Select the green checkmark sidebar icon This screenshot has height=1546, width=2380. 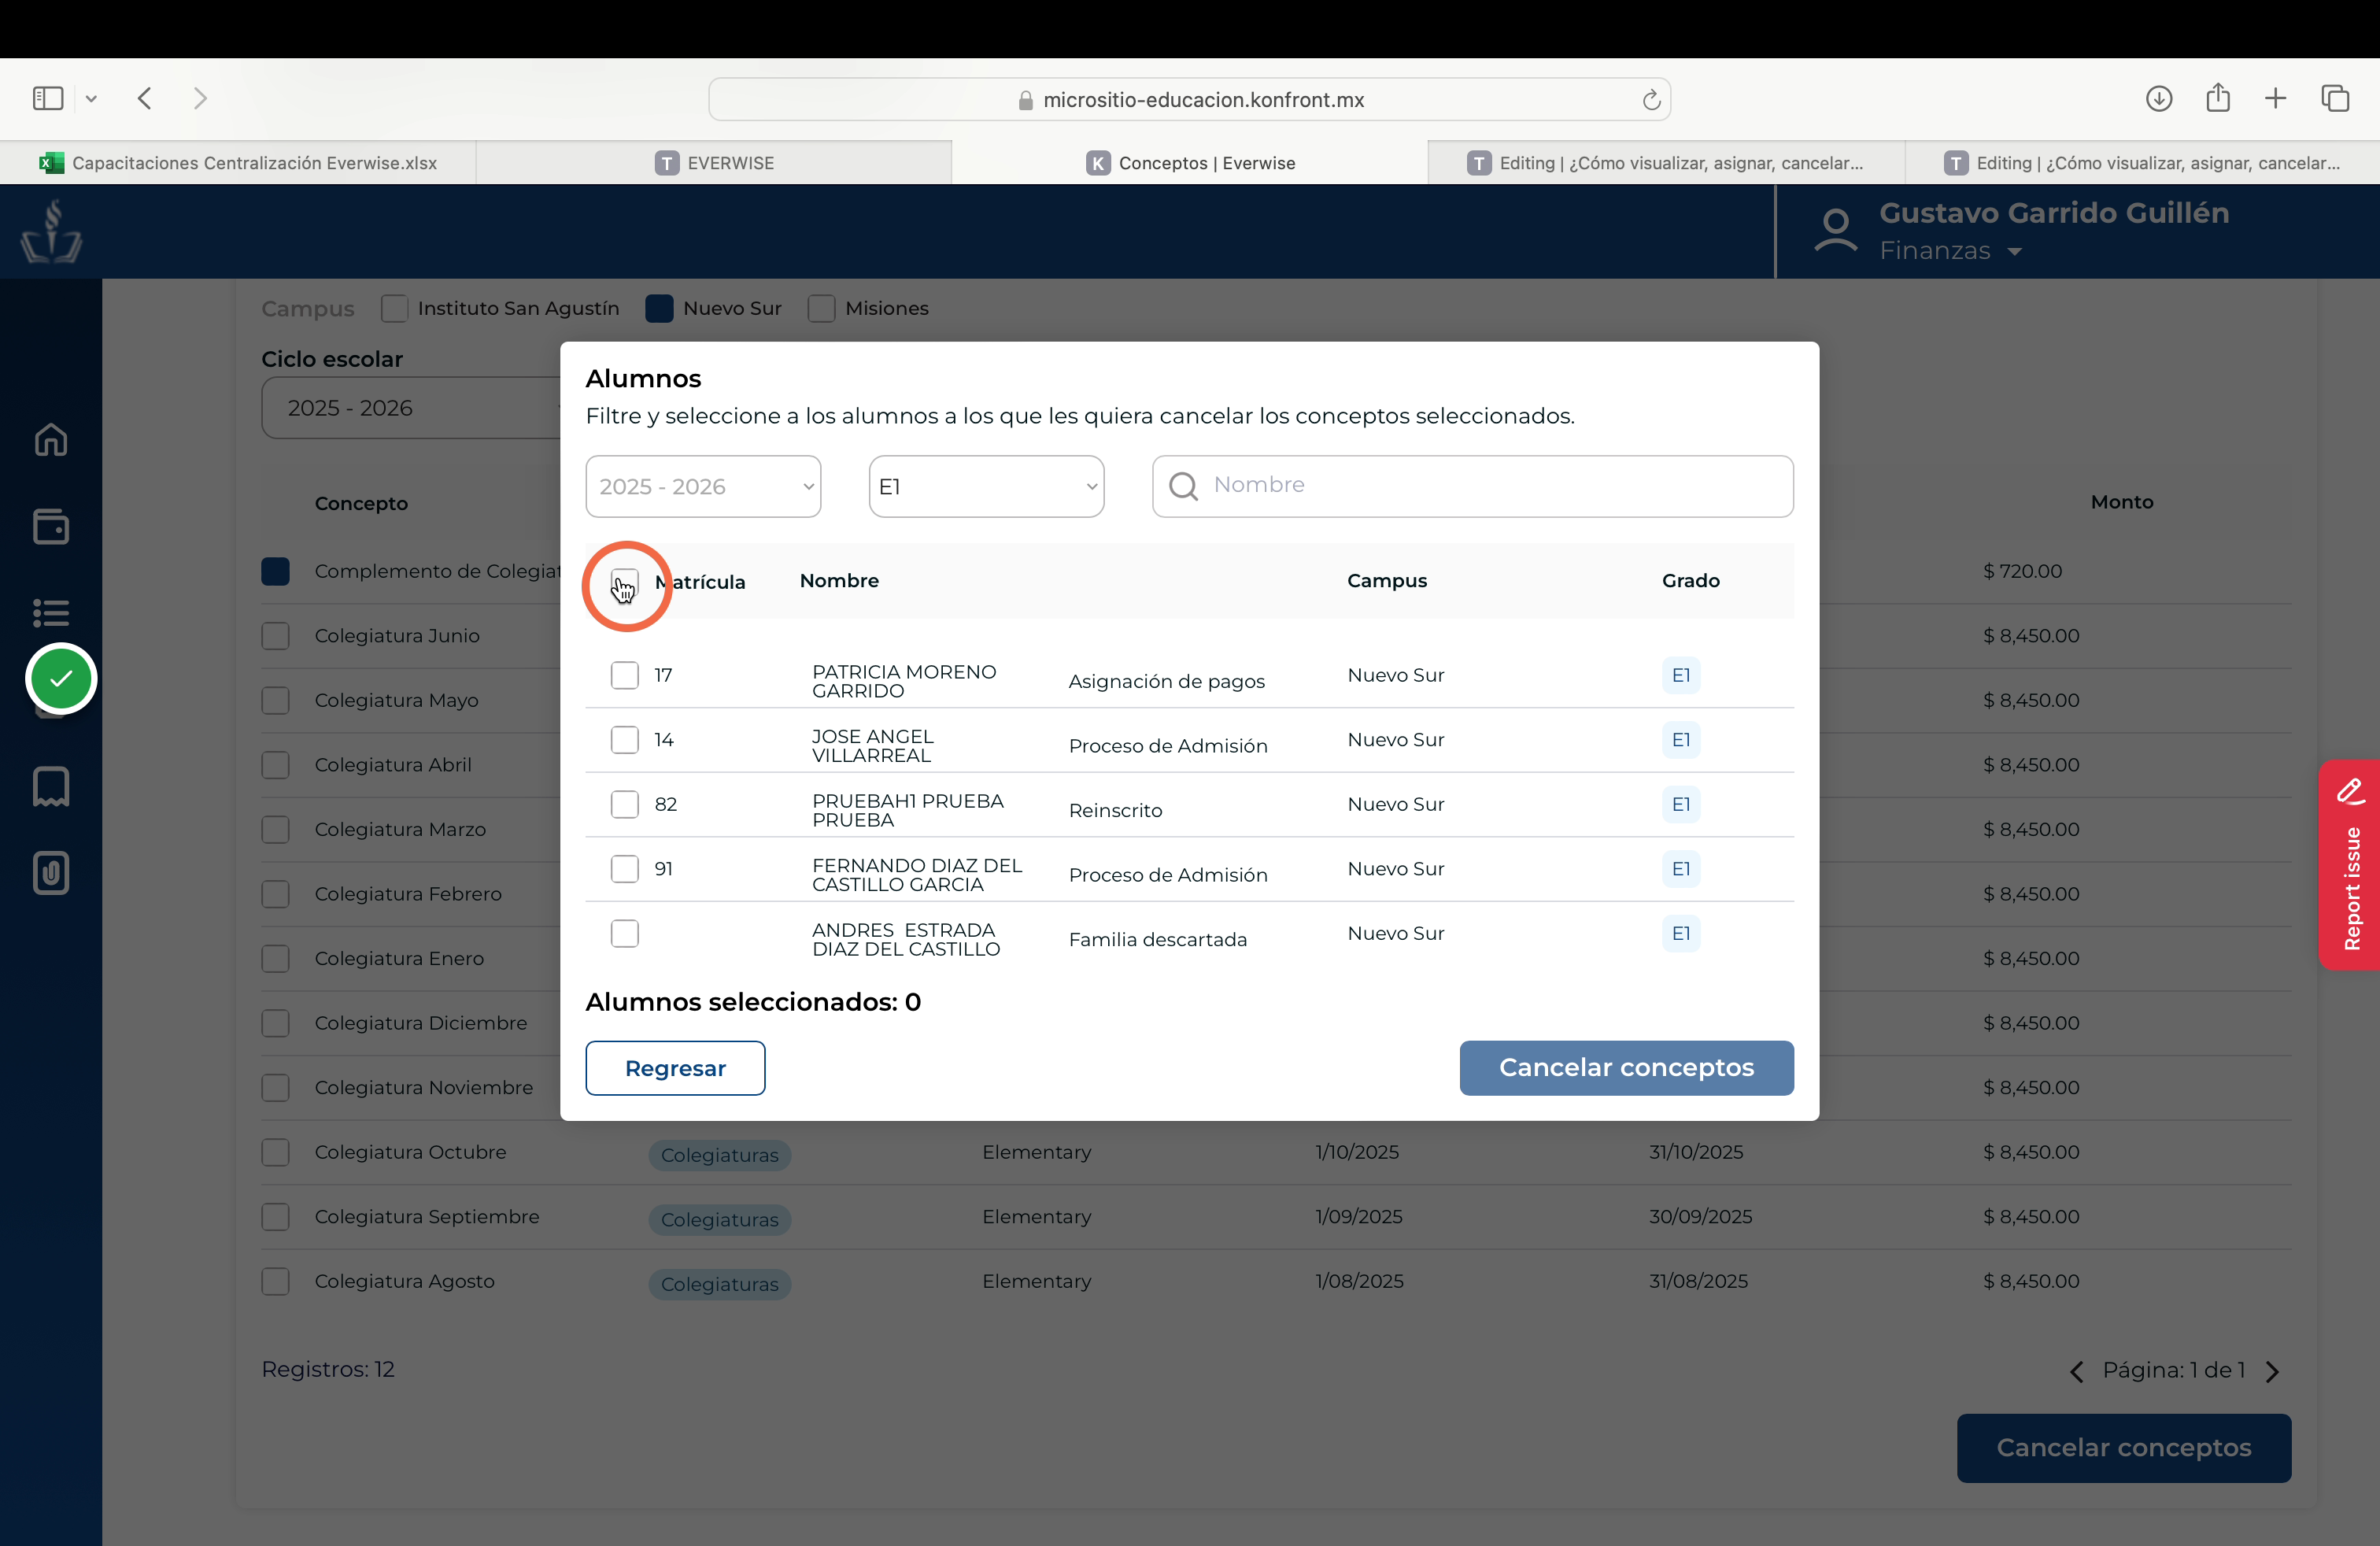point(61,679)
